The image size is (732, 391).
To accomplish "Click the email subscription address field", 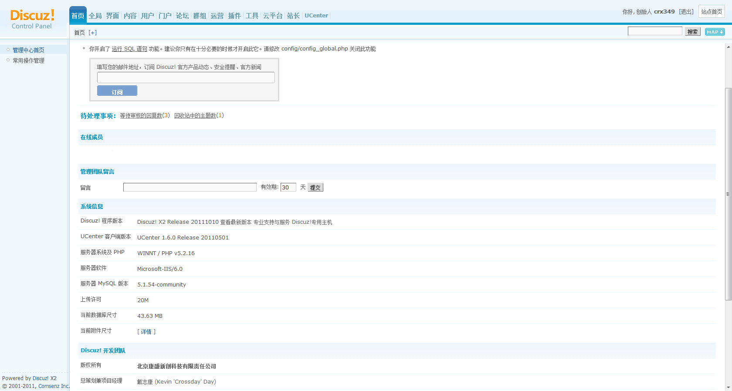I will 186,78.
